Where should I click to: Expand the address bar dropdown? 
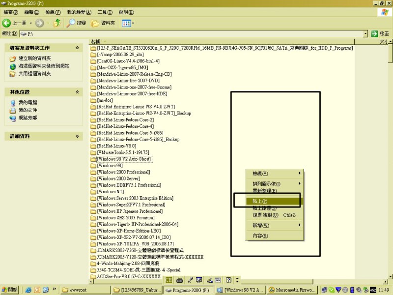coord(365,33)
